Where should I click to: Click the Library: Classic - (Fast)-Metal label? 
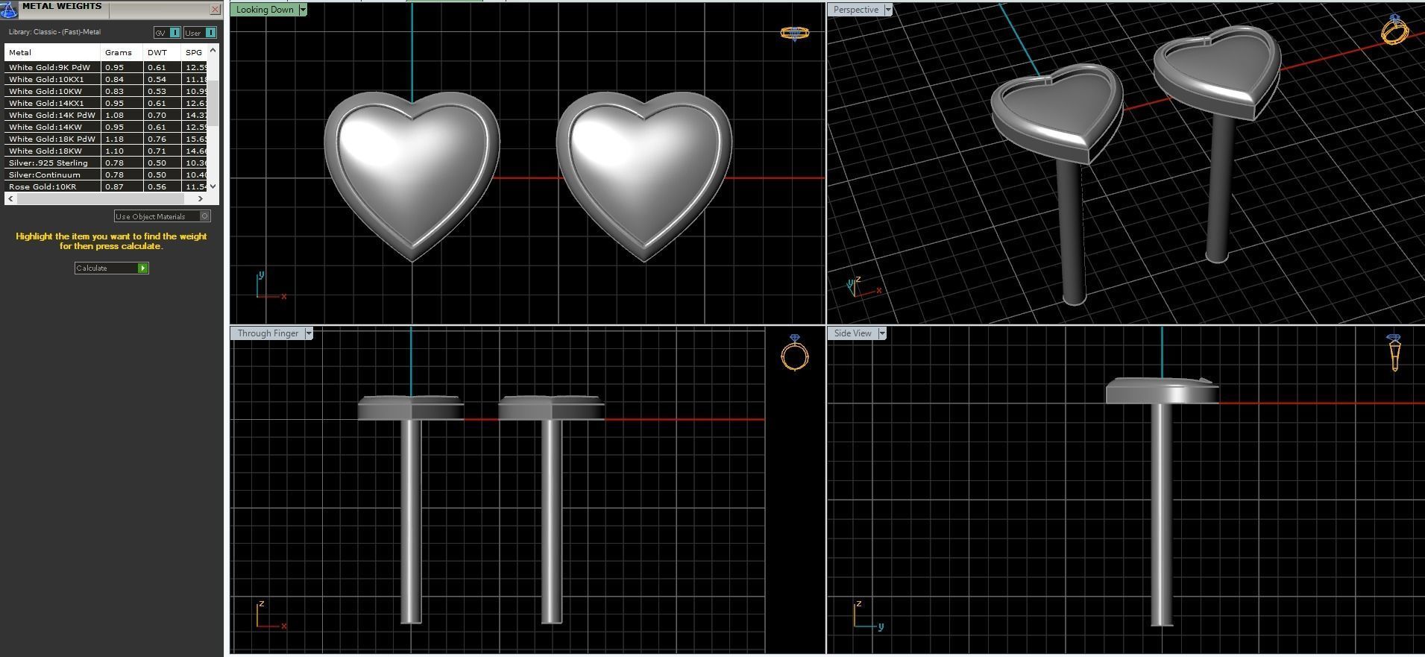point(54,32)
